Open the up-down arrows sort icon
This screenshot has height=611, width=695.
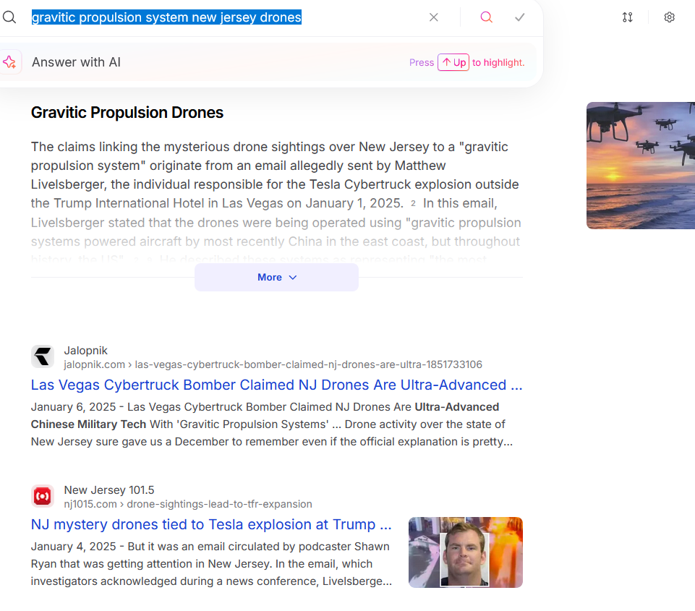pyautogui.click(x=627, y=17)
